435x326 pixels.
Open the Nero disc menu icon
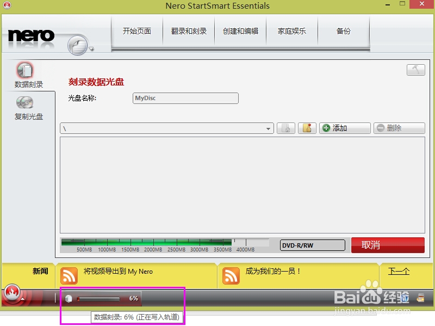click(x=77, y=45)
